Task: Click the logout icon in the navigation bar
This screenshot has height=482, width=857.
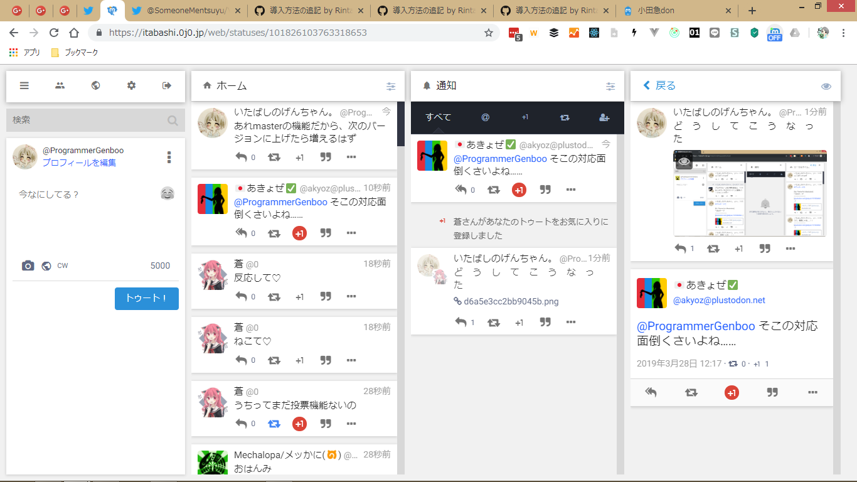Action: coord(167,86)
